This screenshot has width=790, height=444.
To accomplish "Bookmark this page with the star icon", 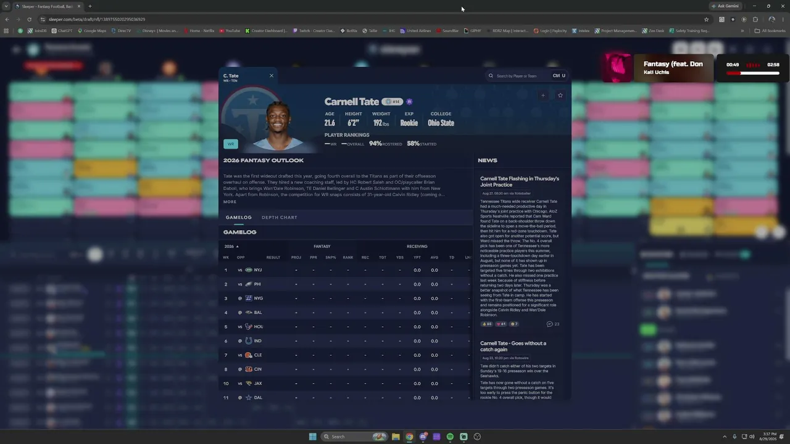I will tap(707, 19).
